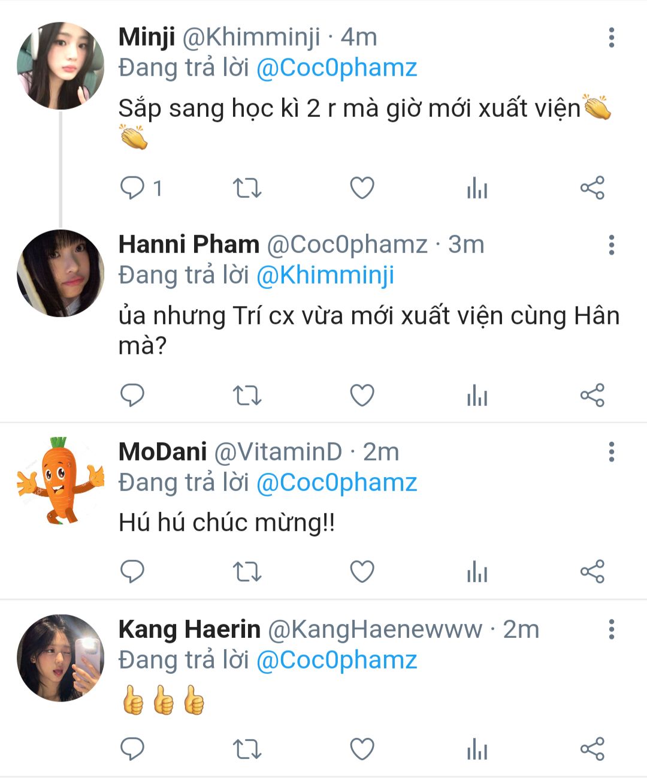Share Hanni Pham's tweet

tap(592, 396)
